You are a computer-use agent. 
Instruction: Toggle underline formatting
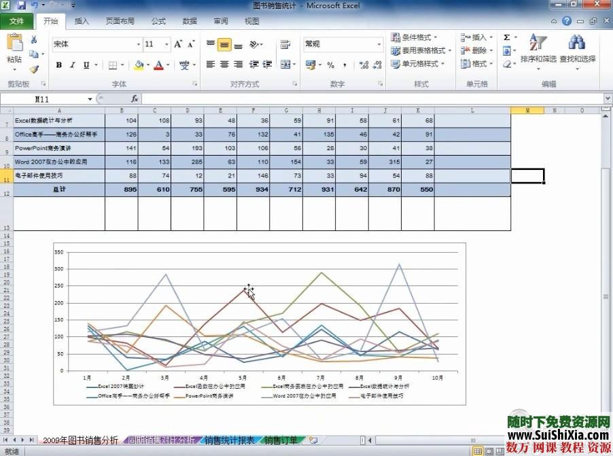point(86,65)
